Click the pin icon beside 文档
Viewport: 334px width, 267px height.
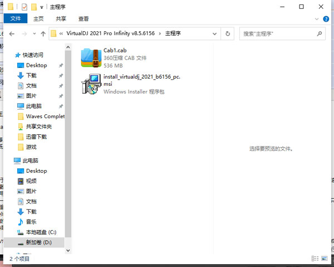pyautogui.click(x=61, y=86)
